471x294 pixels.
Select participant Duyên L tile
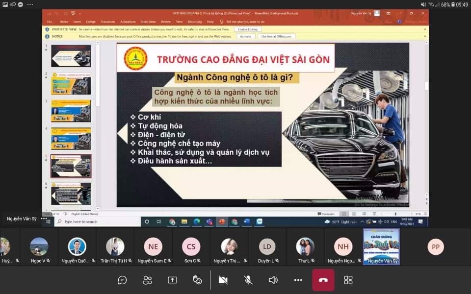pos(267,247)
